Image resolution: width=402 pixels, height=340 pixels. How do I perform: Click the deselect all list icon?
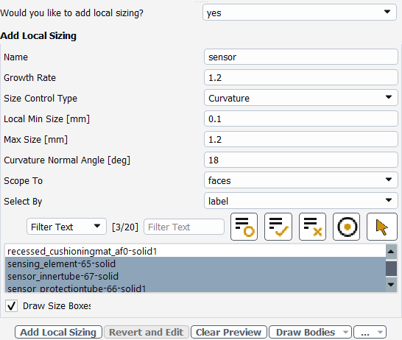click(x=312, y=227)
